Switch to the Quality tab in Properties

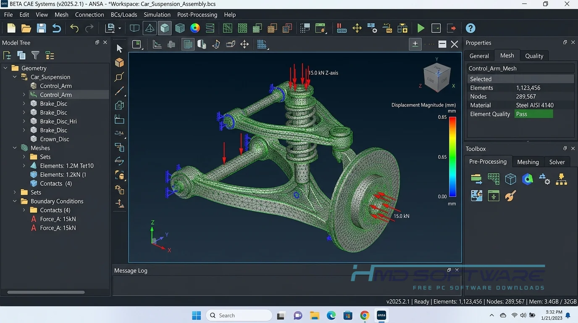click(534, 56)
